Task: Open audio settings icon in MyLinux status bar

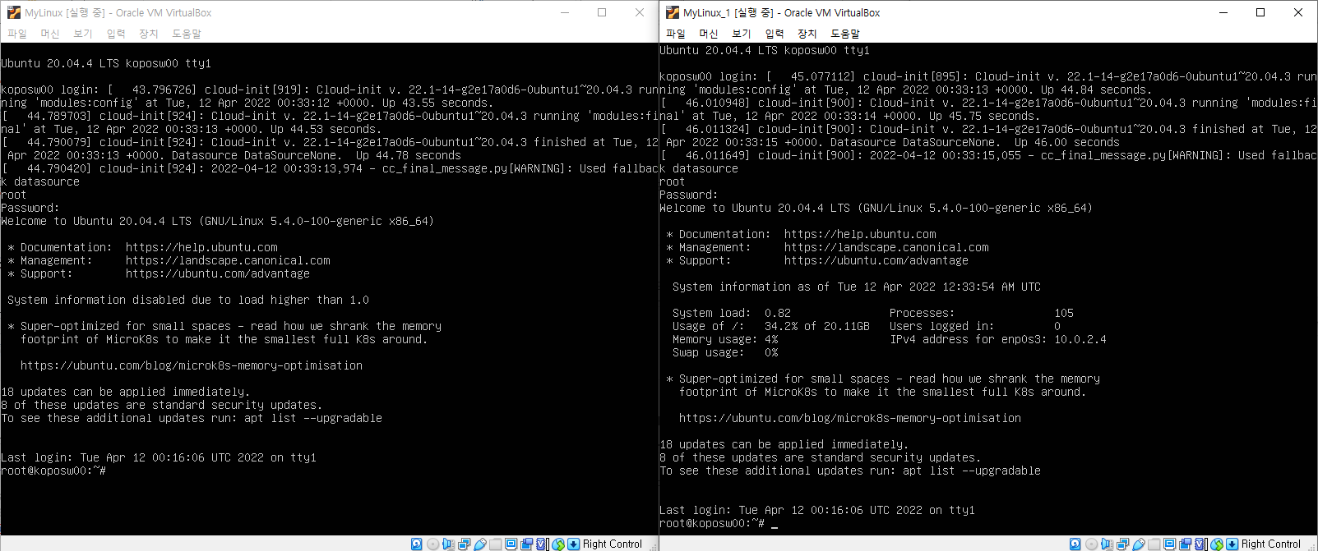Action: (448, 544)
